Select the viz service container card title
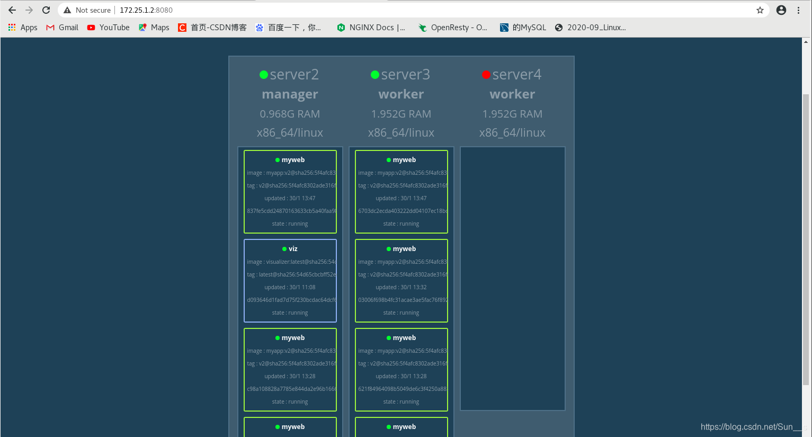Viewport: 812px width, 437px height. click(x=293, y=249)
